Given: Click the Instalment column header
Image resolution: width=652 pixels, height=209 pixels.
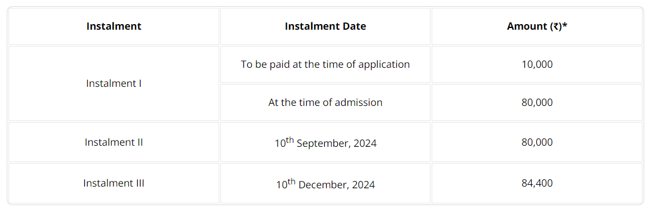Looking at the screenshot, I should 114,26.
